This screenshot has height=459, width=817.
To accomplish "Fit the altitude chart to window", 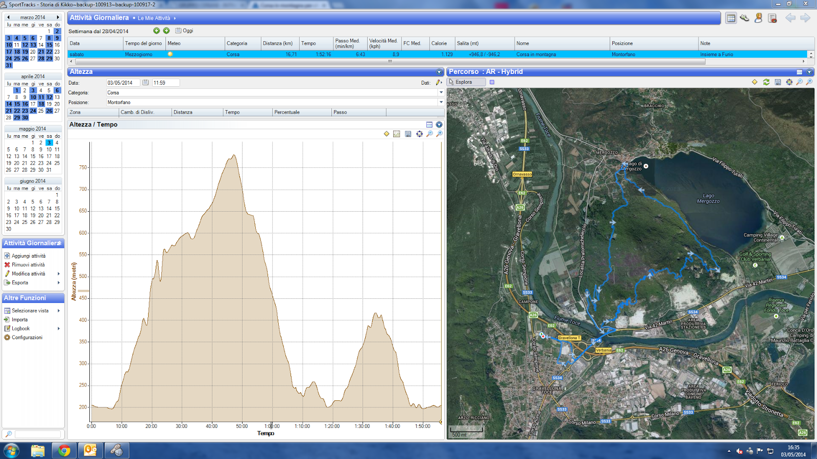I will tap(419, 134).
